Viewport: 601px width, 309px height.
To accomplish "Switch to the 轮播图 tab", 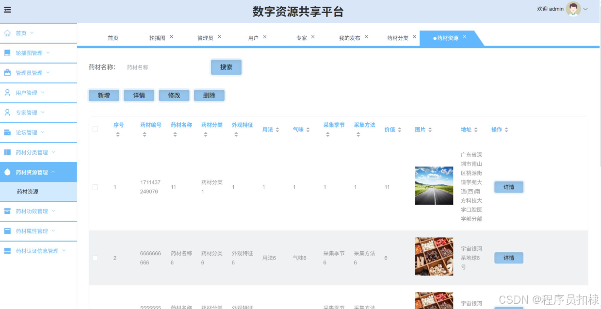I will (x=157, y=38).
